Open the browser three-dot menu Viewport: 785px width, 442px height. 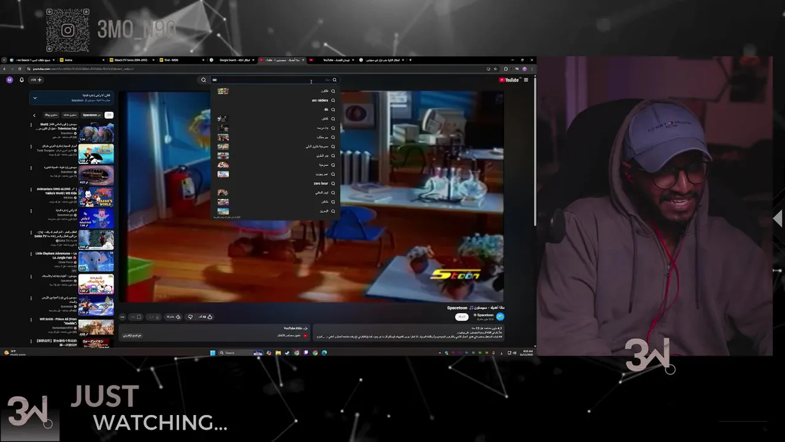pyautogui.click(x=532, y=69)
